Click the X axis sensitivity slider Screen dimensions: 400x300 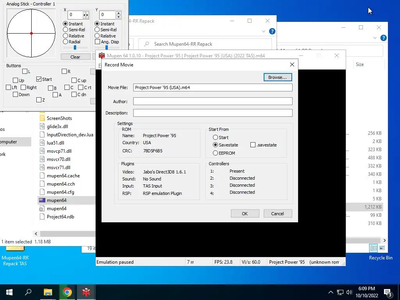(75, 47)
